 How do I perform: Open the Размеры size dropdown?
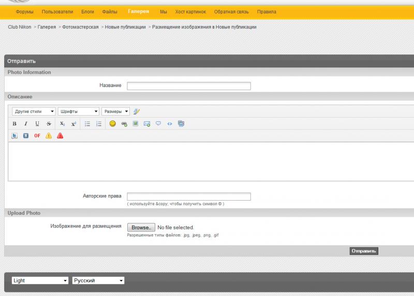pyautogui.click(x=115, y=111)
